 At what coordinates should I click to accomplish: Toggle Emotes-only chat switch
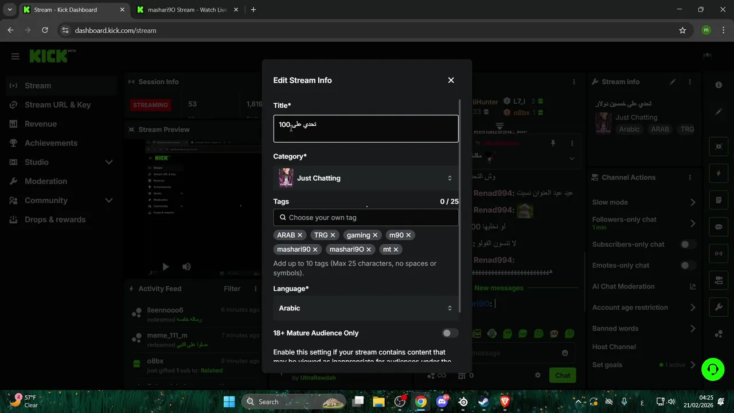[688, 266]
